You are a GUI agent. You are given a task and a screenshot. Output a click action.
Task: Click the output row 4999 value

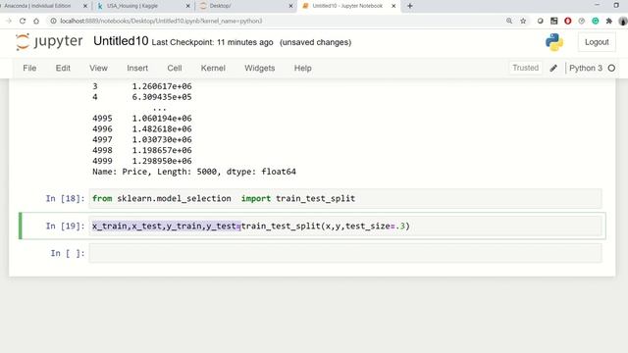[162, 161]
